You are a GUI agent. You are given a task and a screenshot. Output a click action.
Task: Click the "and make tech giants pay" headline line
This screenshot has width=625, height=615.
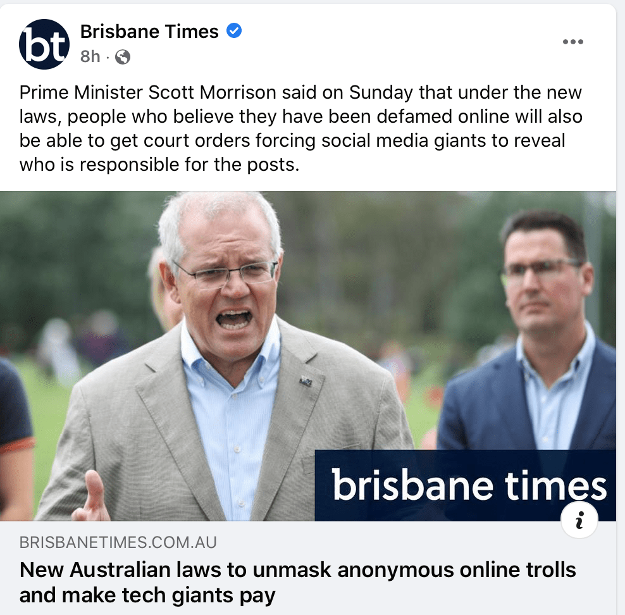pos(147,596)
